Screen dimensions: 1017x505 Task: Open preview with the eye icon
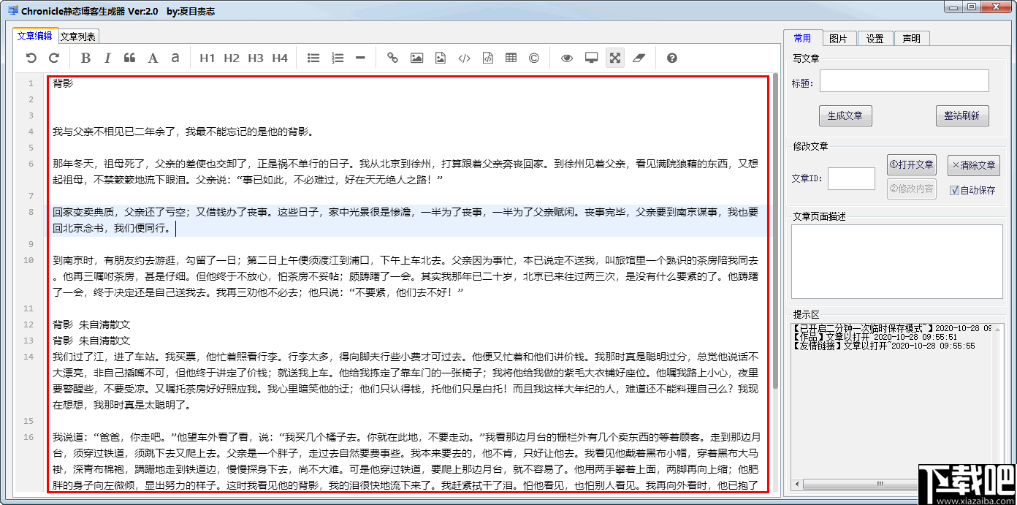point(566,58)
